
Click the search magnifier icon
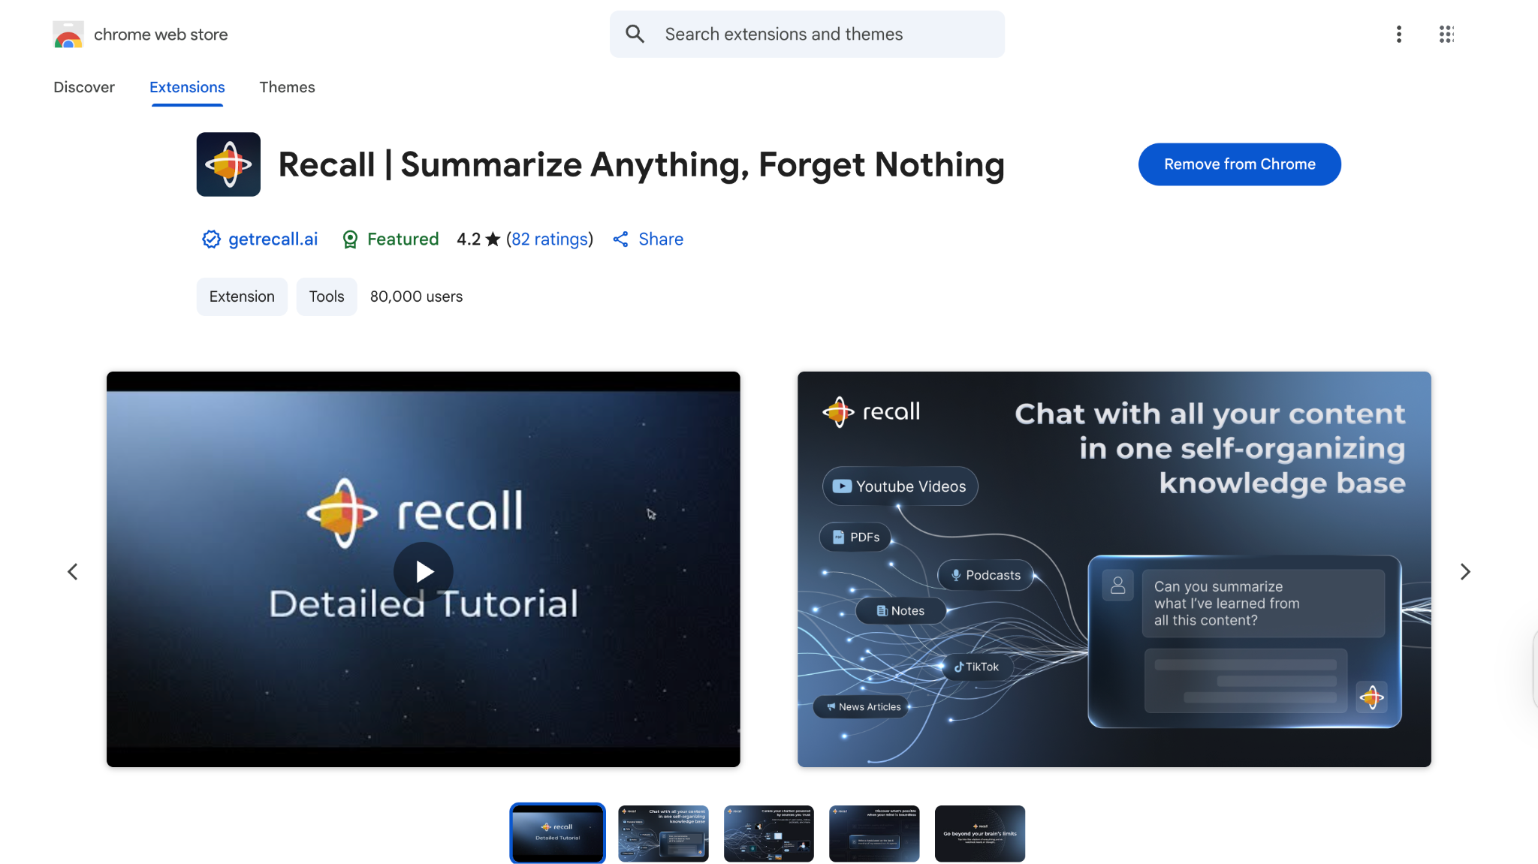point(635,34)
